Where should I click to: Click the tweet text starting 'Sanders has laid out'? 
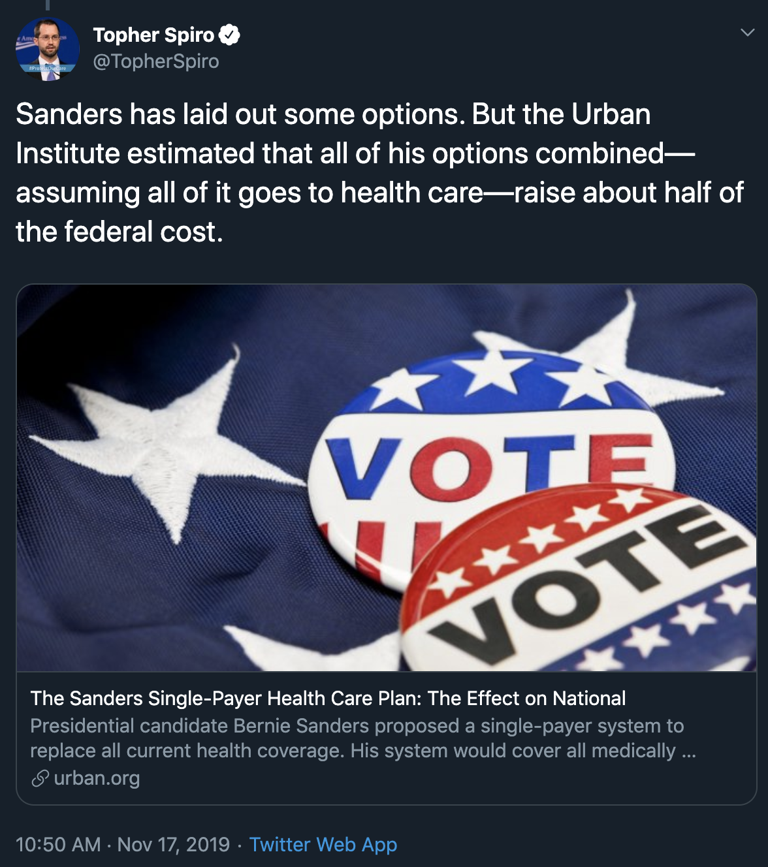pyautogui.click(x=379, y=173)
